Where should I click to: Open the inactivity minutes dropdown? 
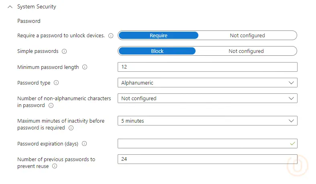click(207, 121)
